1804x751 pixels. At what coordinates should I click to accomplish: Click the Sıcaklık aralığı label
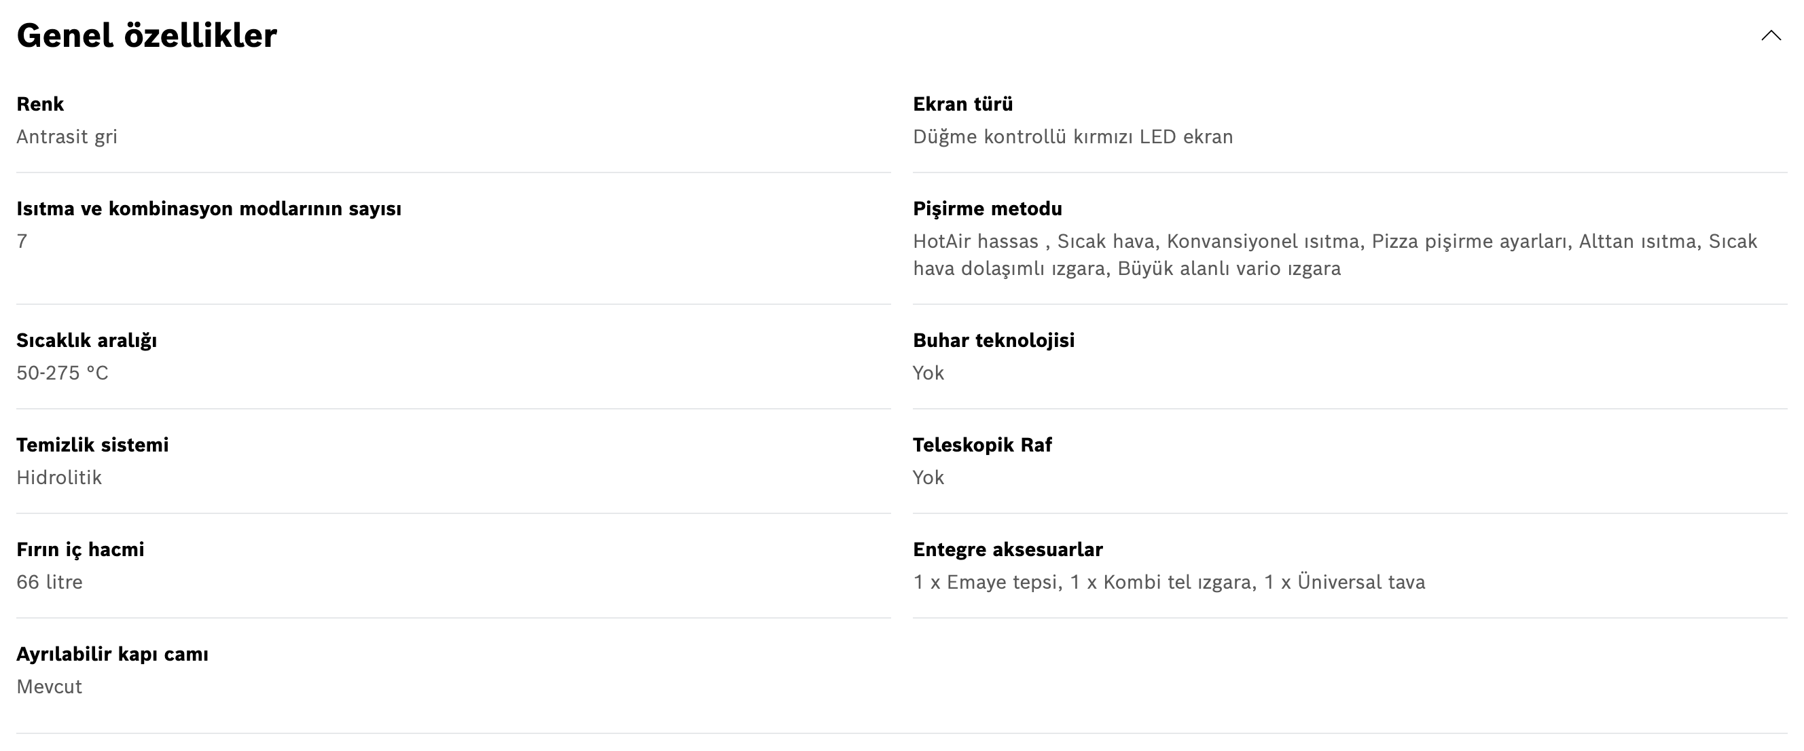click(x=86, y=340)
